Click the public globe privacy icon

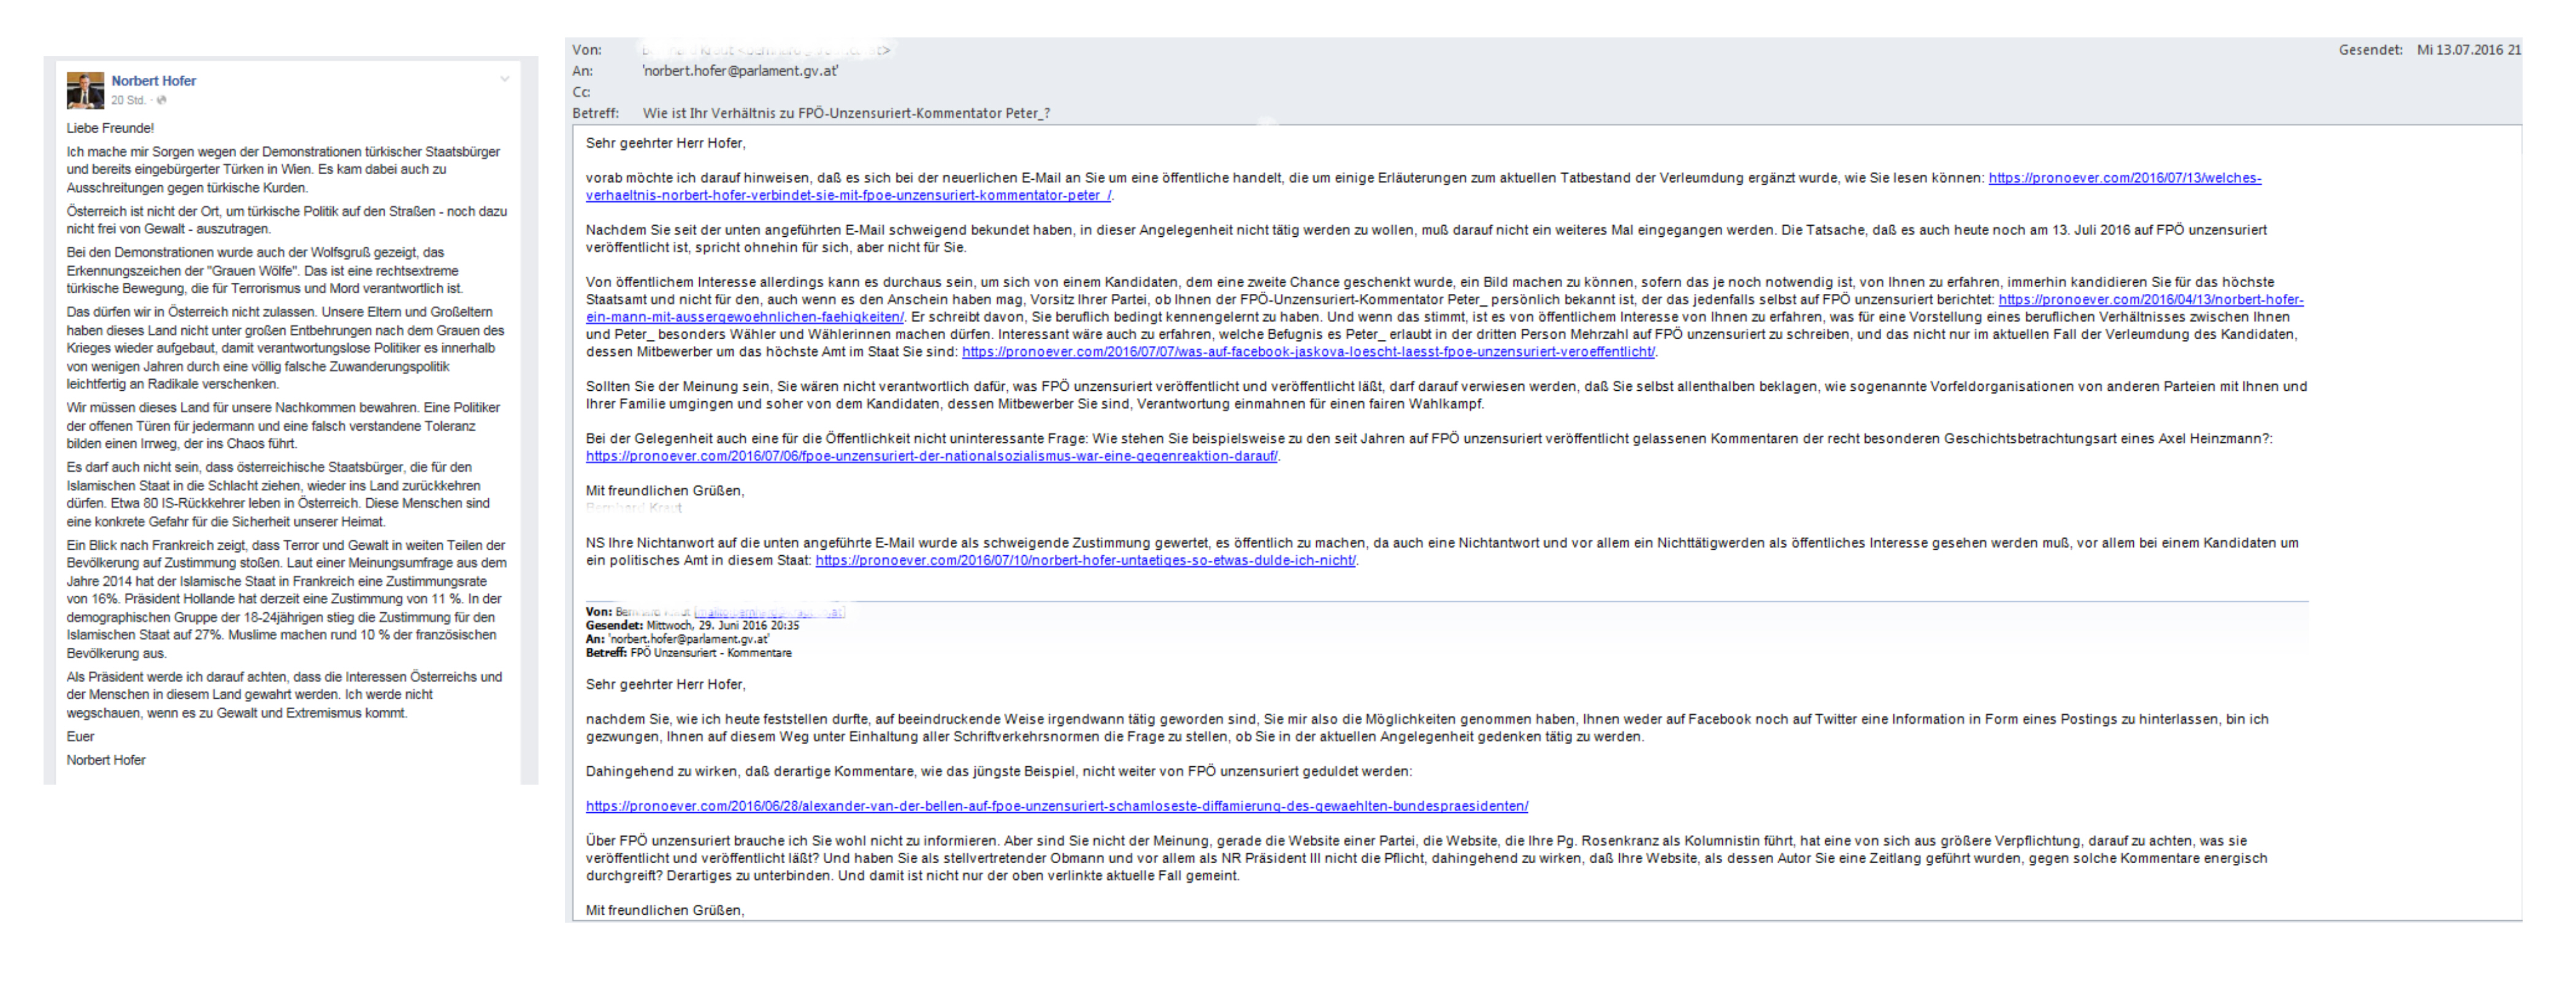[x=162, y=100]
